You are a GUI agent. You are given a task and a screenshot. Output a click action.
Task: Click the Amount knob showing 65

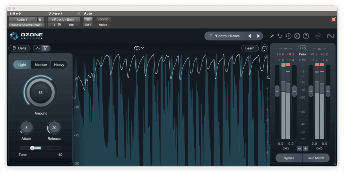(40, 93)
